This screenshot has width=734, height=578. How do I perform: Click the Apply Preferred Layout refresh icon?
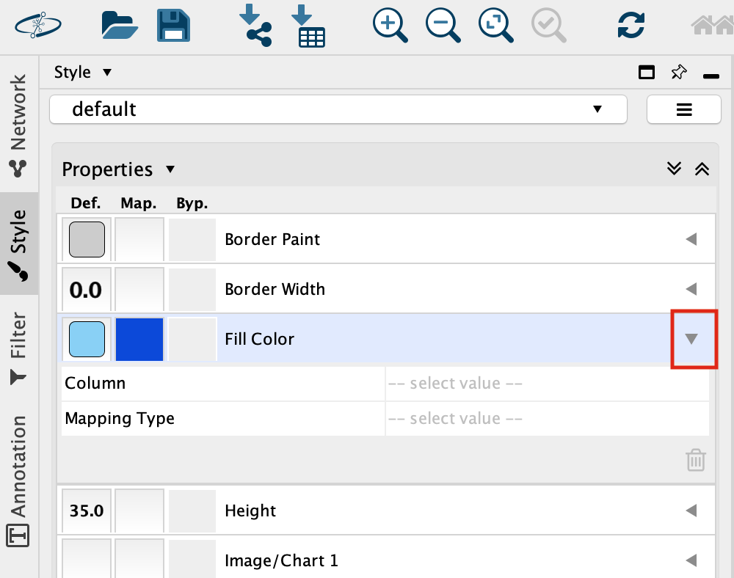(631, 25)
